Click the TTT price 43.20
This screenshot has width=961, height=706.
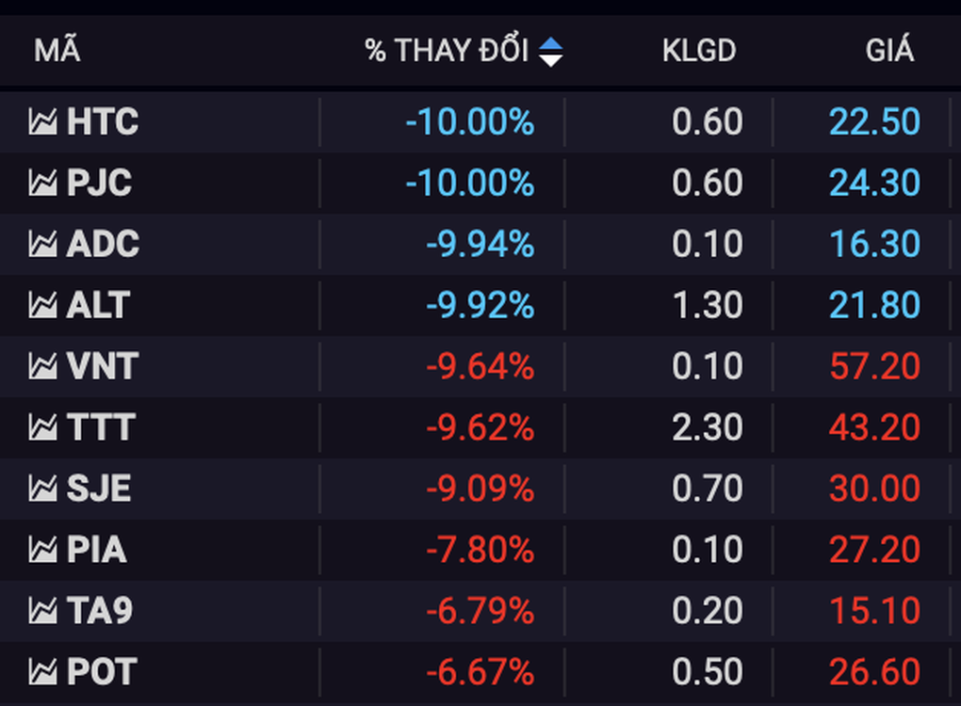(x=874, y=427)
